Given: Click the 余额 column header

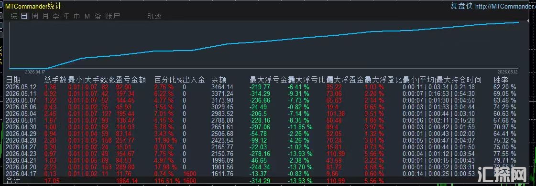Looking at the screenshot, I should point(219,80).
